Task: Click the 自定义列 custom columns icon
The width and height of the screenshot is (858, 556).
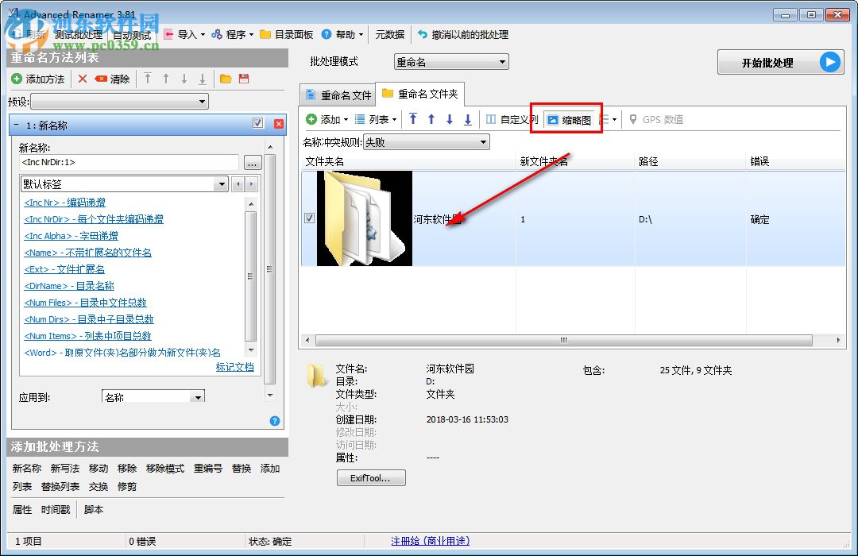Action: pos(512,119)
